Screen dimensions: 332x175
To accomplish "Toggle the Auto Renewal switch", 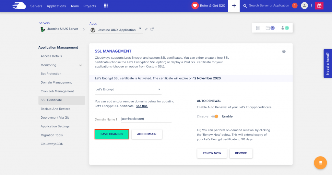I will click(215, 116).
